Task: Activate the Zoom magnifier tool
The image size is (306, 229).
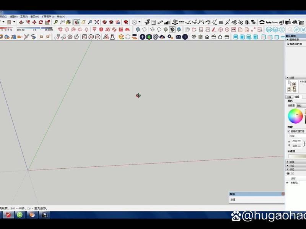Action: tap(90, 22)
